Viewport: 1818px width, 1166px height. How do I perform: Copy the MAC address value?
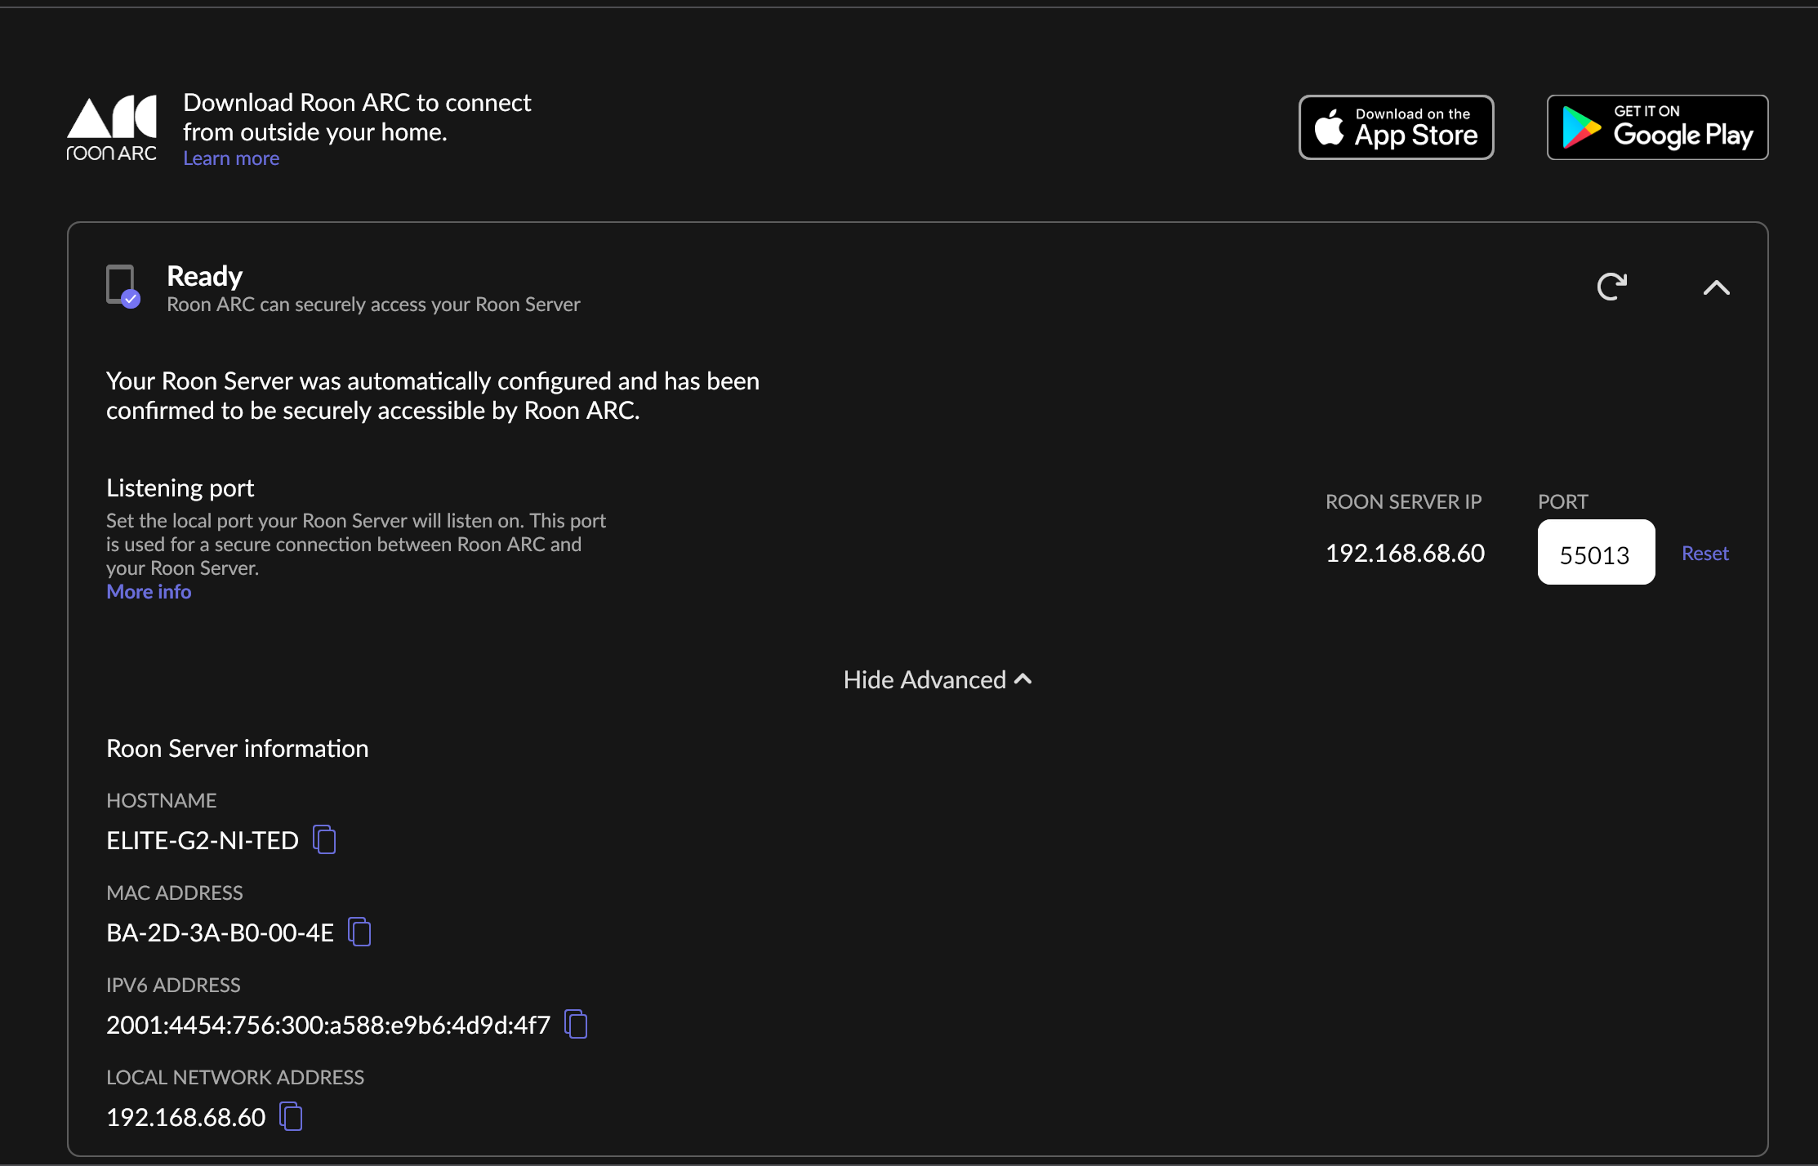coord(359,932)
